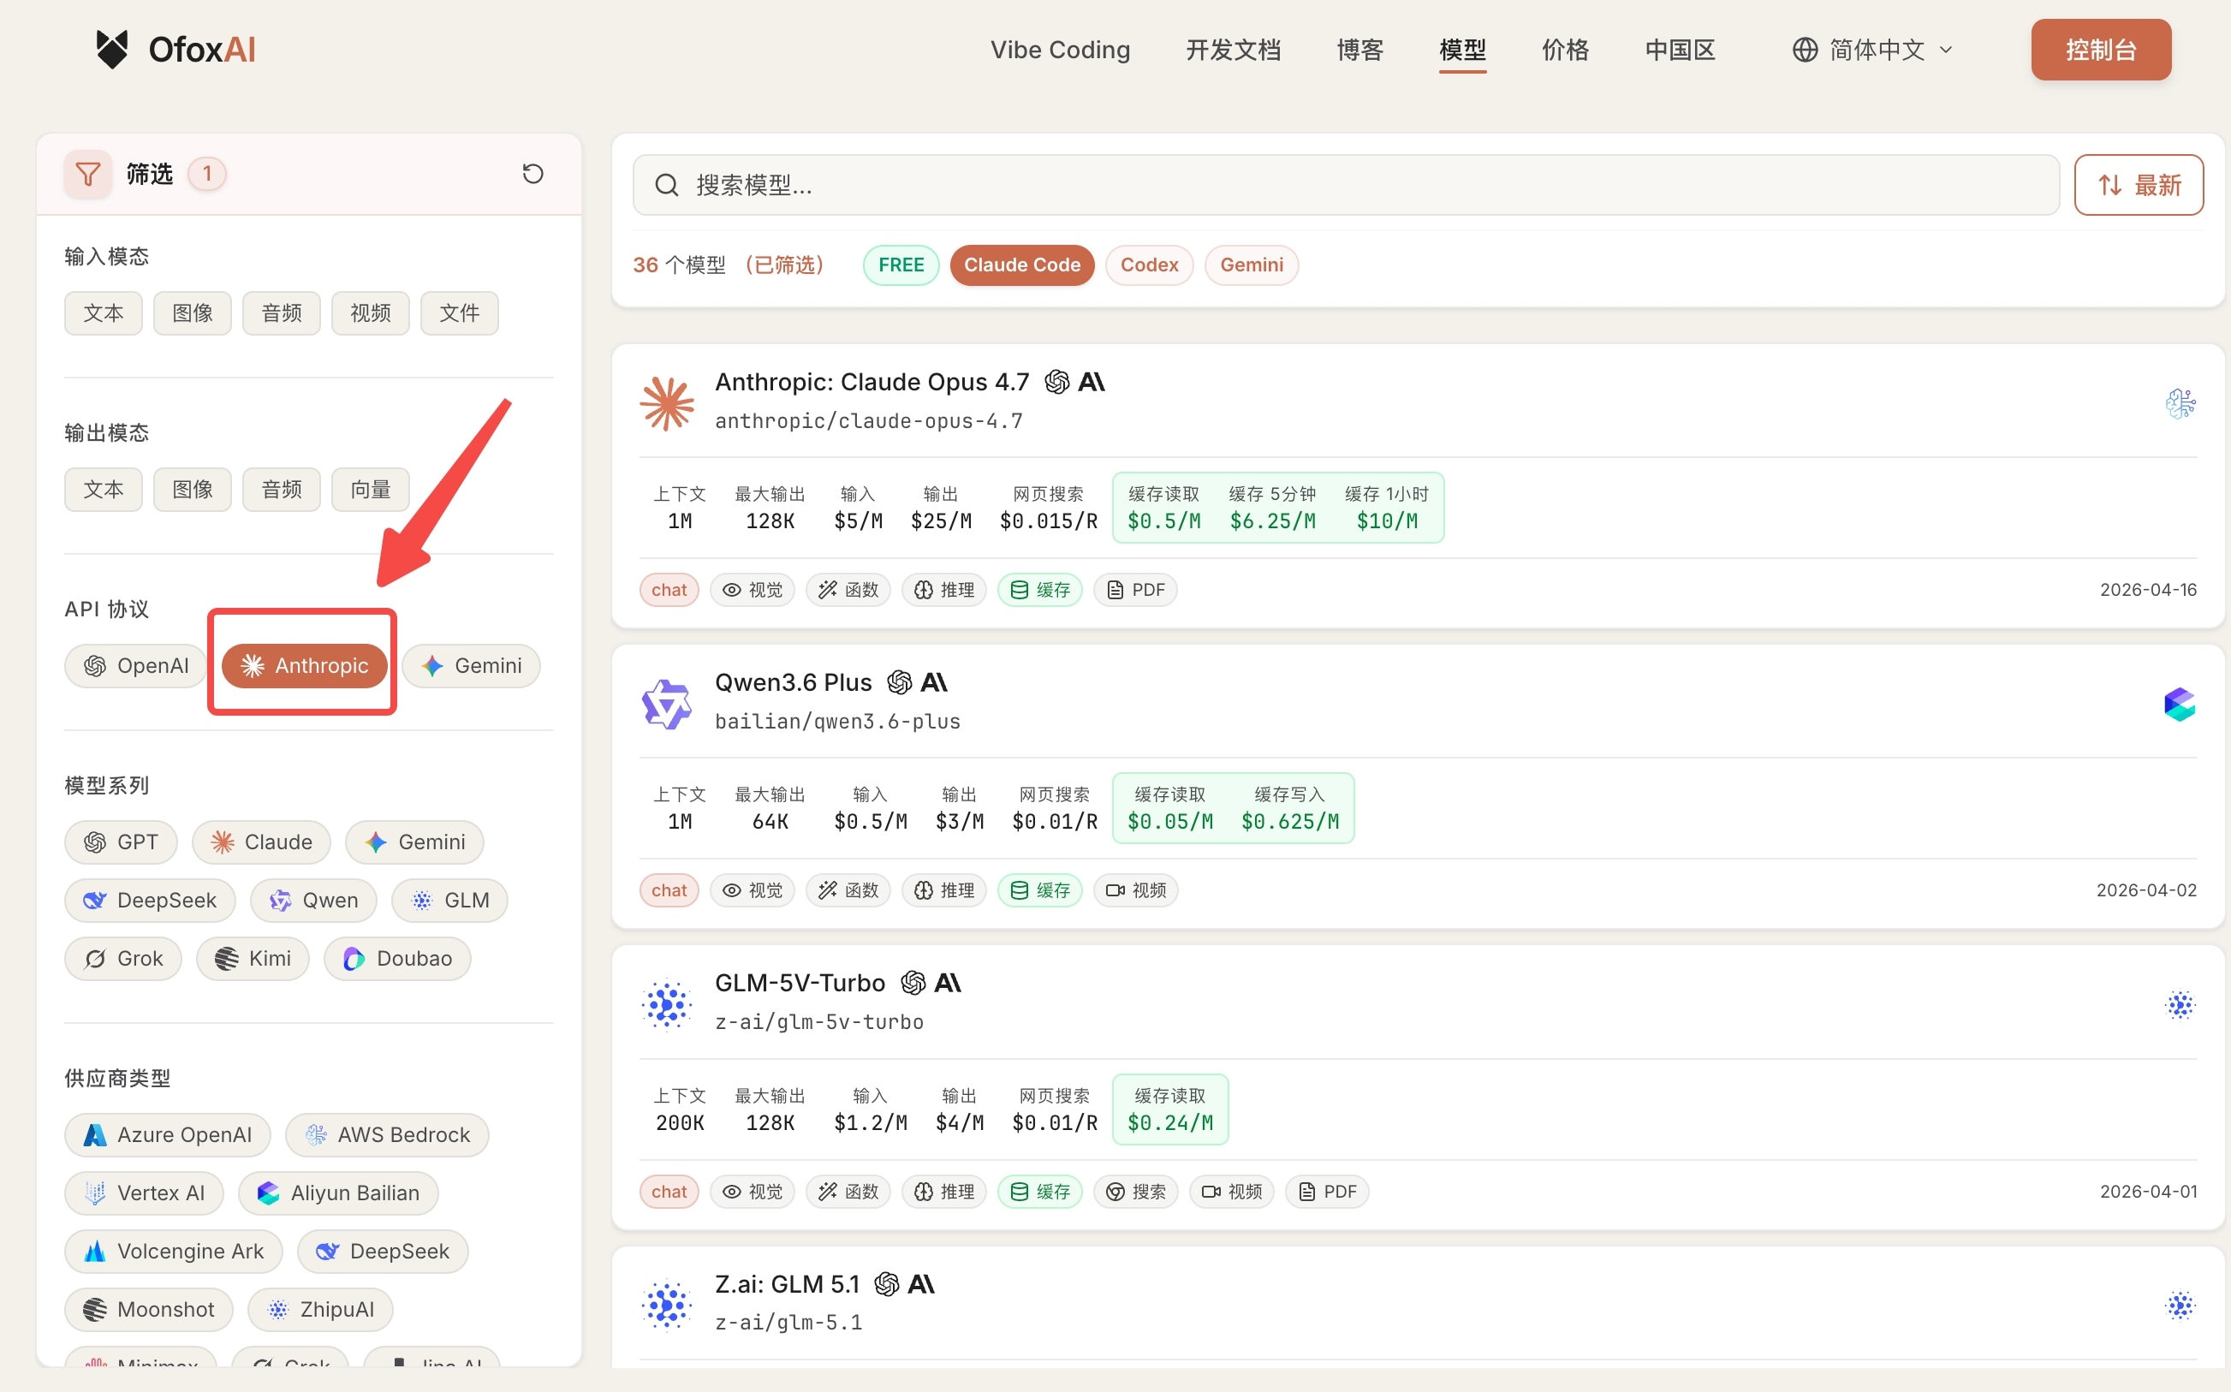The image size is (2231, 1392).
Task: Click the Qwen3.6 Plus model logo
Action: (667, 704)
